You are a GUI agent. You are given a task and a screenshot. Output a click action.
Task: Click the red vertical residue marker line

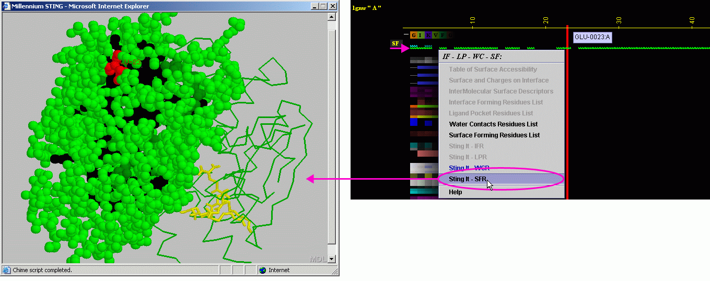click(x=567, y=112)
